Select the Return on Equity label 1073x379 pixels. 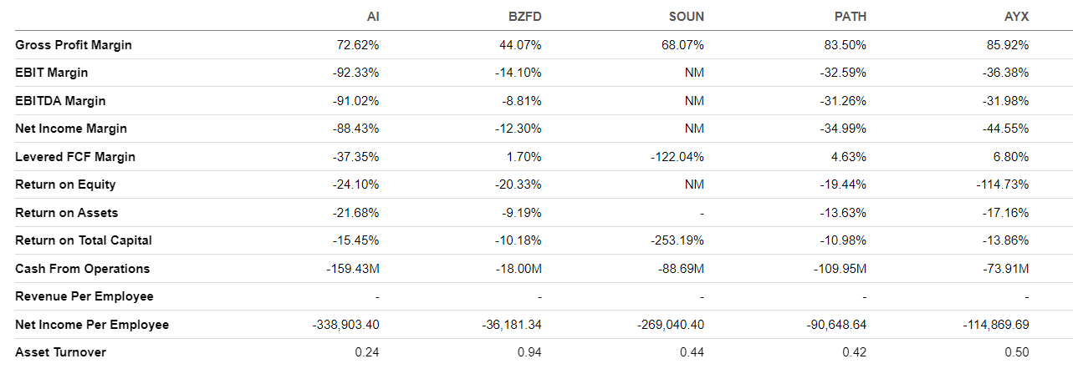pyautogui.click(x=65, y=184)
